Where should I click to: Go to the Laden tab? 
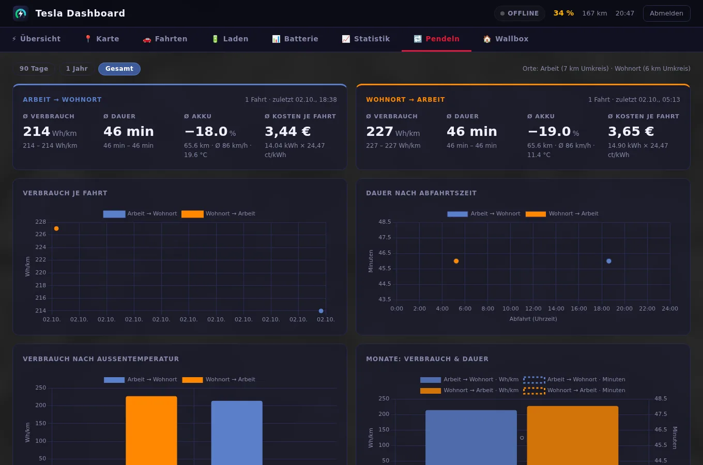click(230, 39)
